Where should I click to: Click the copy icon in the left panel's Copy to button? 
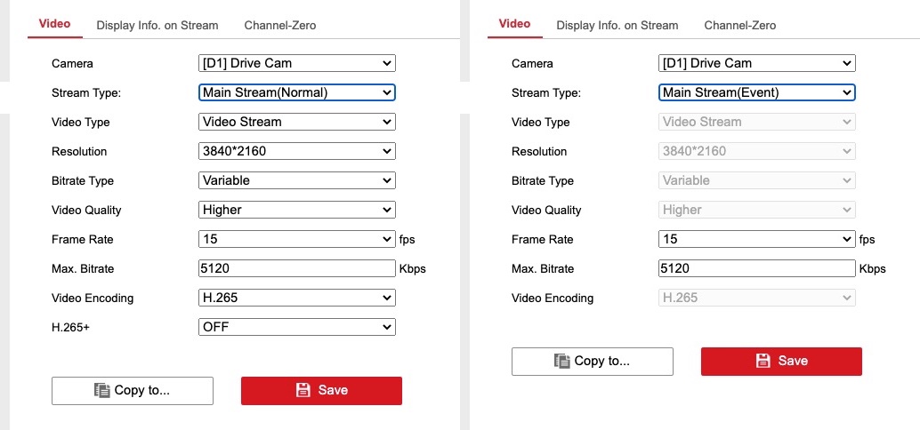point(102,390)
